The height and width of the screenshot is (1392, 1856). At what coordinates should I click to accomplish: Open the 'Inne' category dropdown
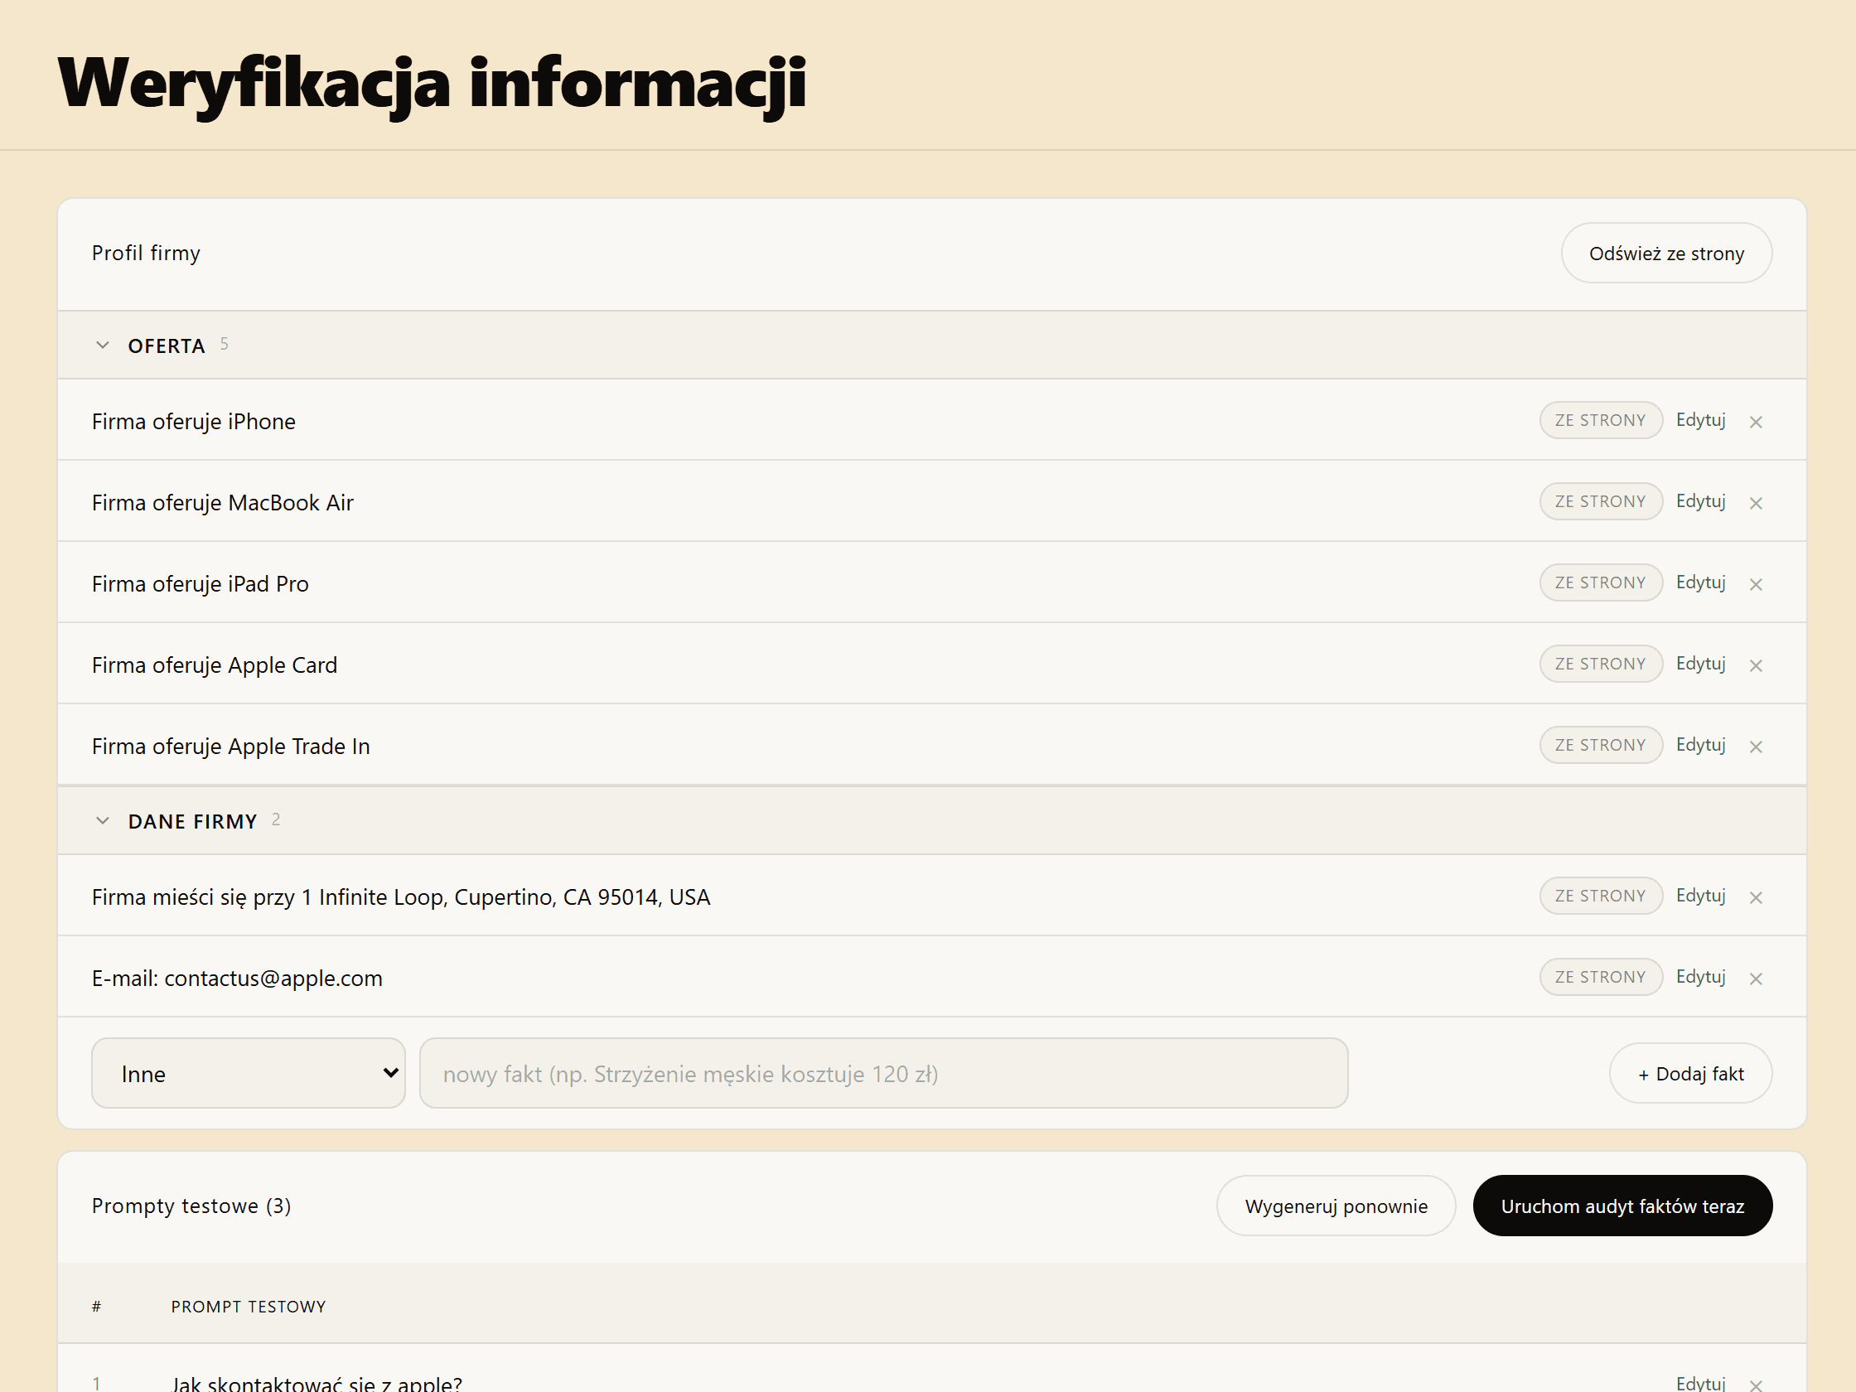pyautogui.click(x=249, y=1073)
